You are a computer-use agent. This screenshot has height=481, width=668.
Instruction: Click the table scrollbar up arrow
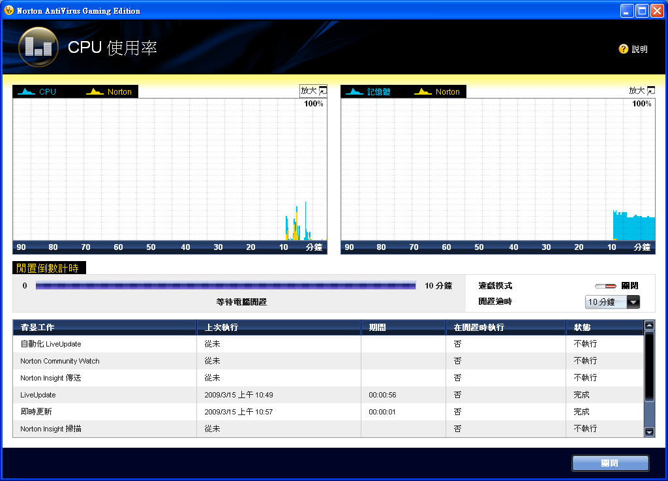(649, 326)
